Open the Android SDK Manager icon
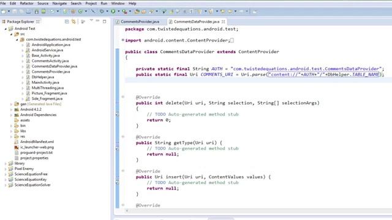Screen dimensions: 392x220 (x=37, y=12)
